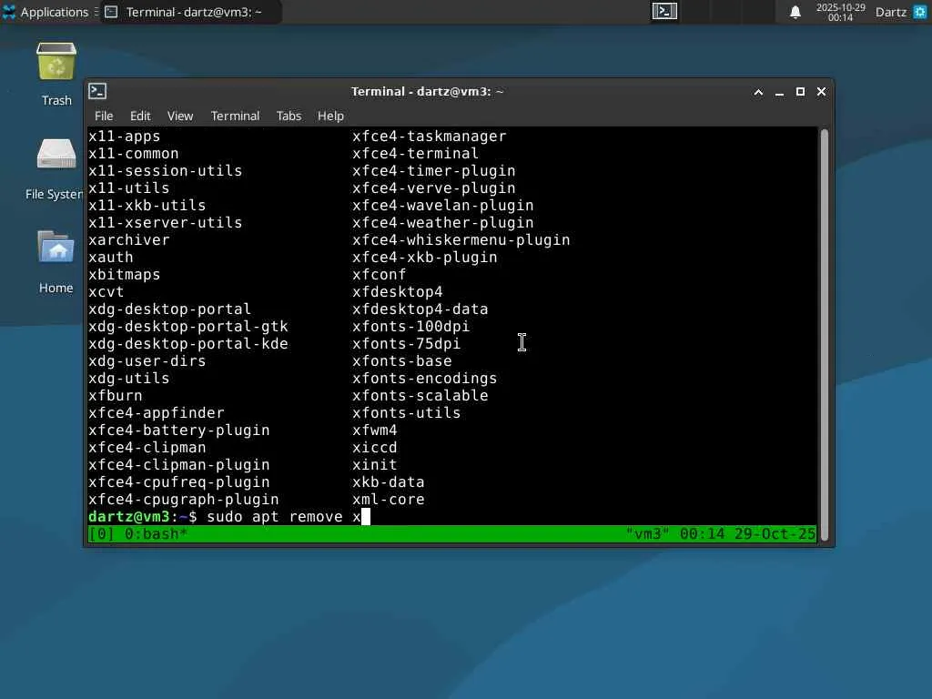Click the terminal vertical scrollbar
The width and height of the screenshot is (932, 699).
pyautogui.click(x=825, y=335)
